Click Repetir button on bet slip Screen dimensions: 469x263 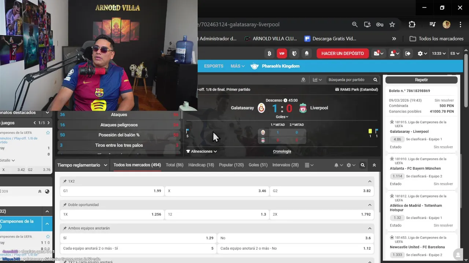coord(421,80)
